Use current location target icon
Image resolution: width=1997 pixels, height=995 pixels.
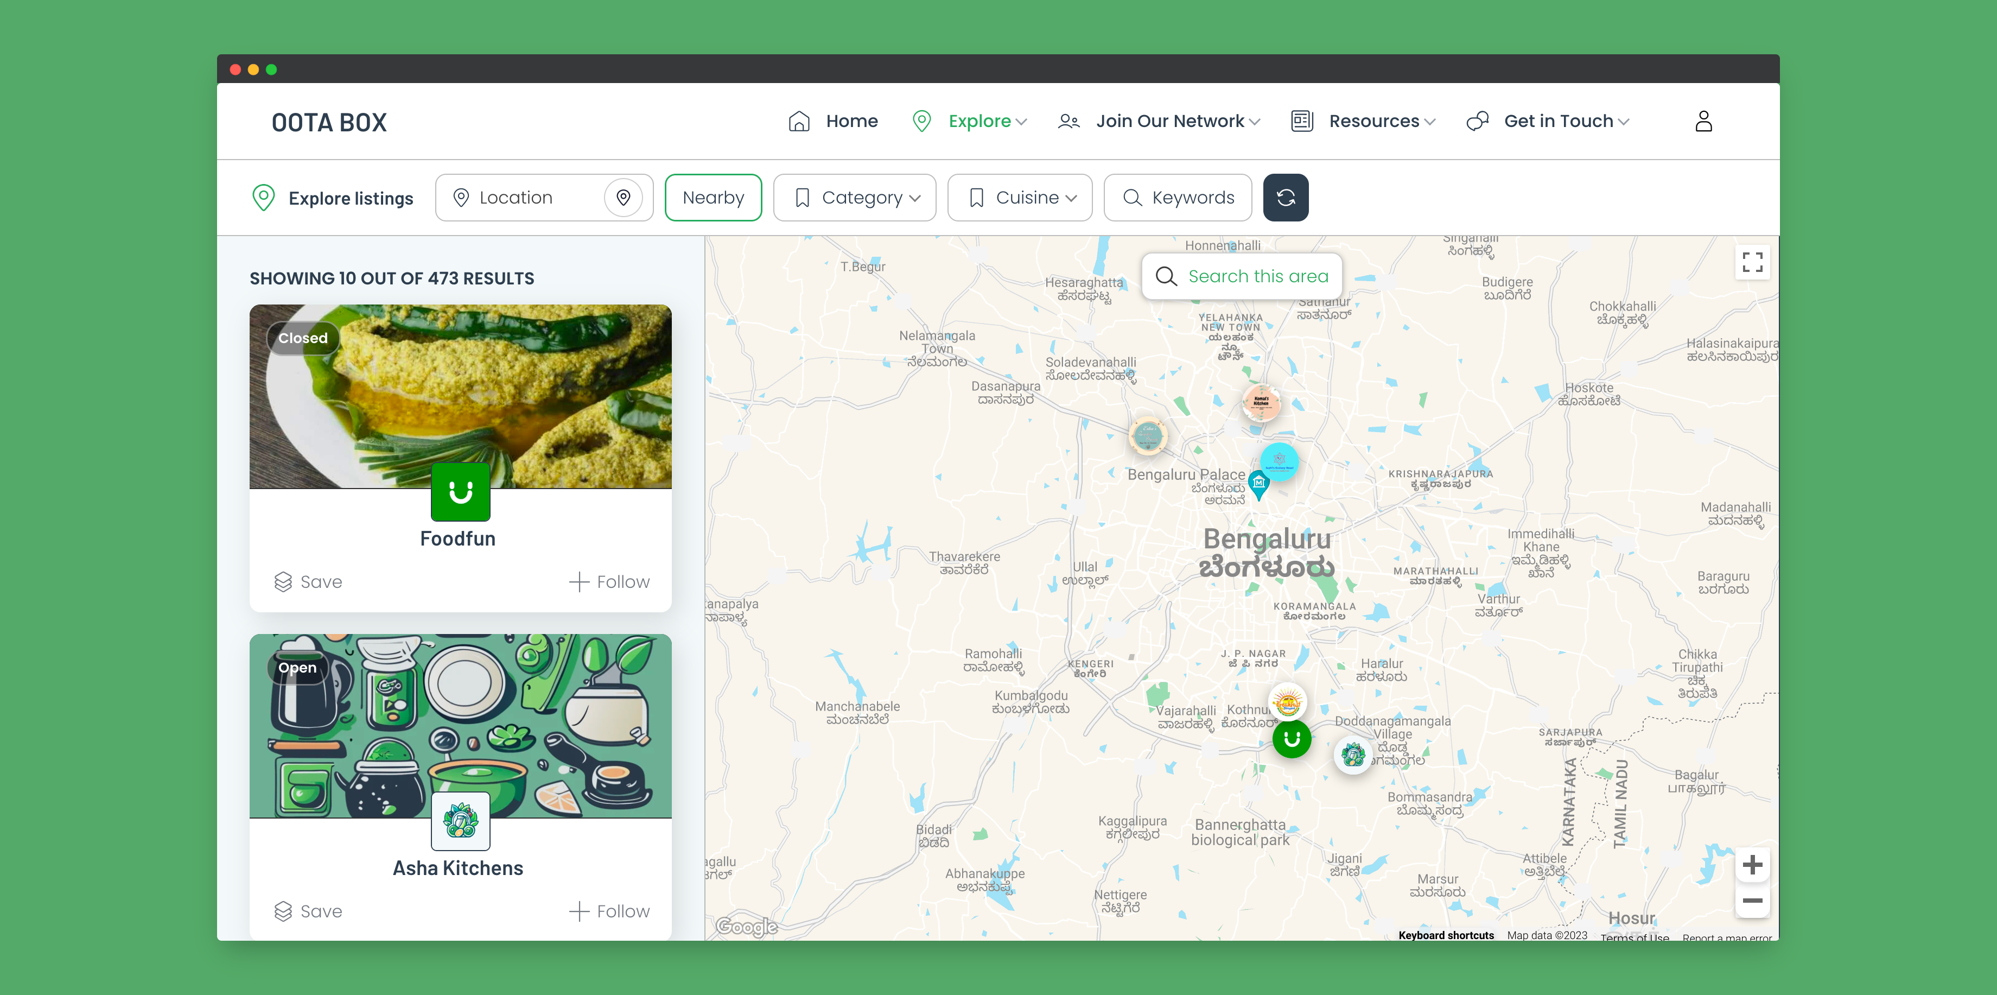pos(624,198)
